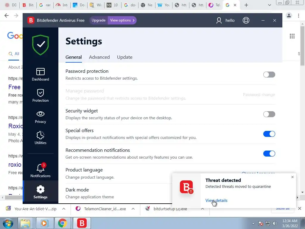Select the Settings gear in sidebar
The height and width of the screenshot is (229, 305).
pyautogui.click(x=41, y=192)
